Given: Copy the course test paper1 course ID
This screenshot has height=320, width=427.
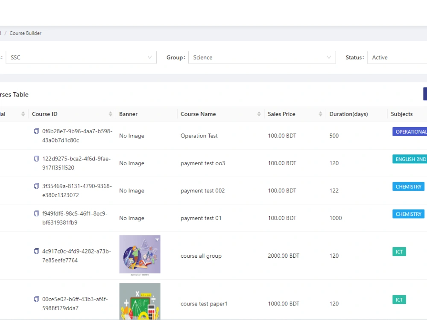Looking at the screenshot, I should click(x=36, y=299).
